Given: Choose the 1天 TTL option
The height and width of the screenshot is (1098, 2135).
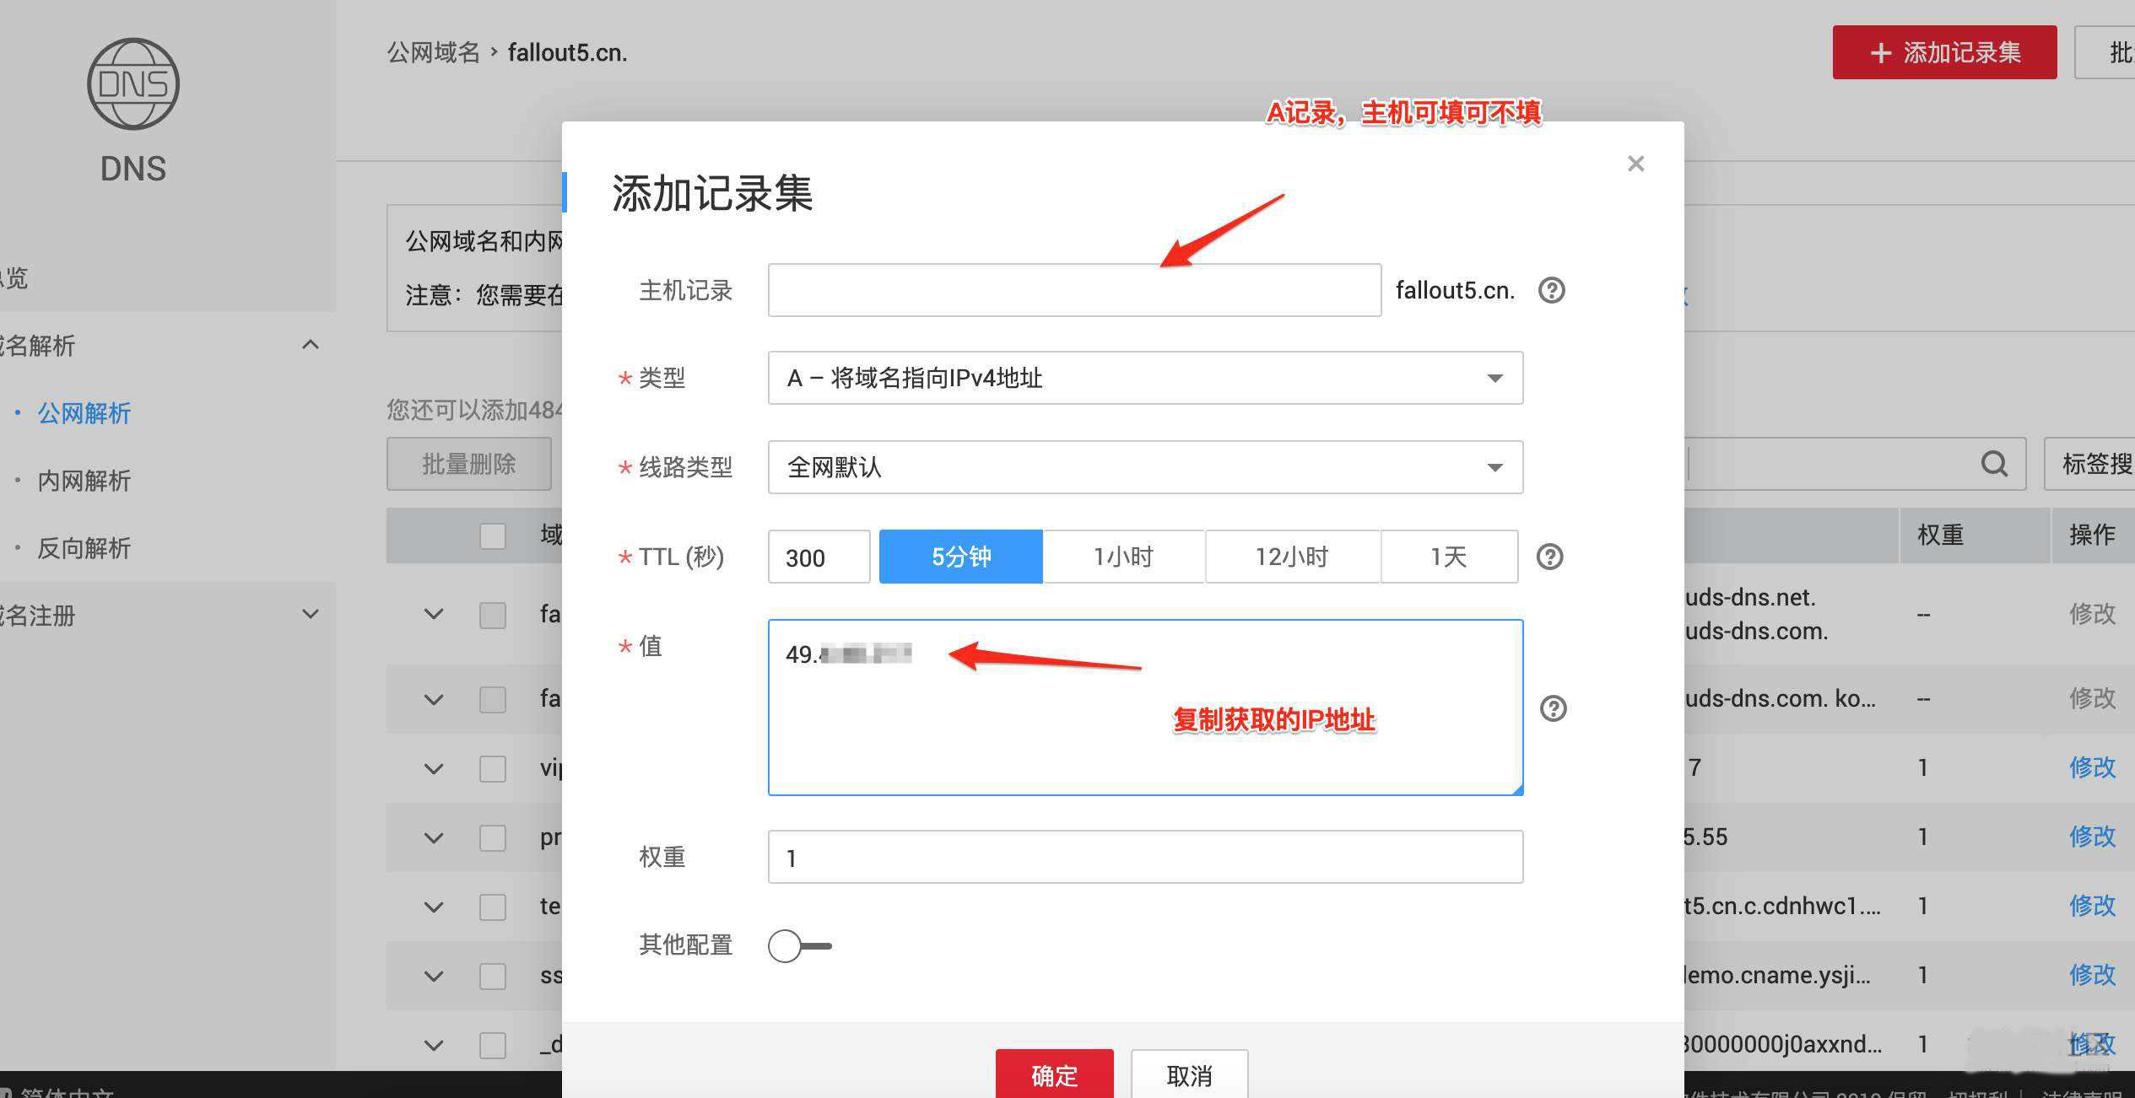Looking at the screenshot, I should click(x=1449, y=557).
